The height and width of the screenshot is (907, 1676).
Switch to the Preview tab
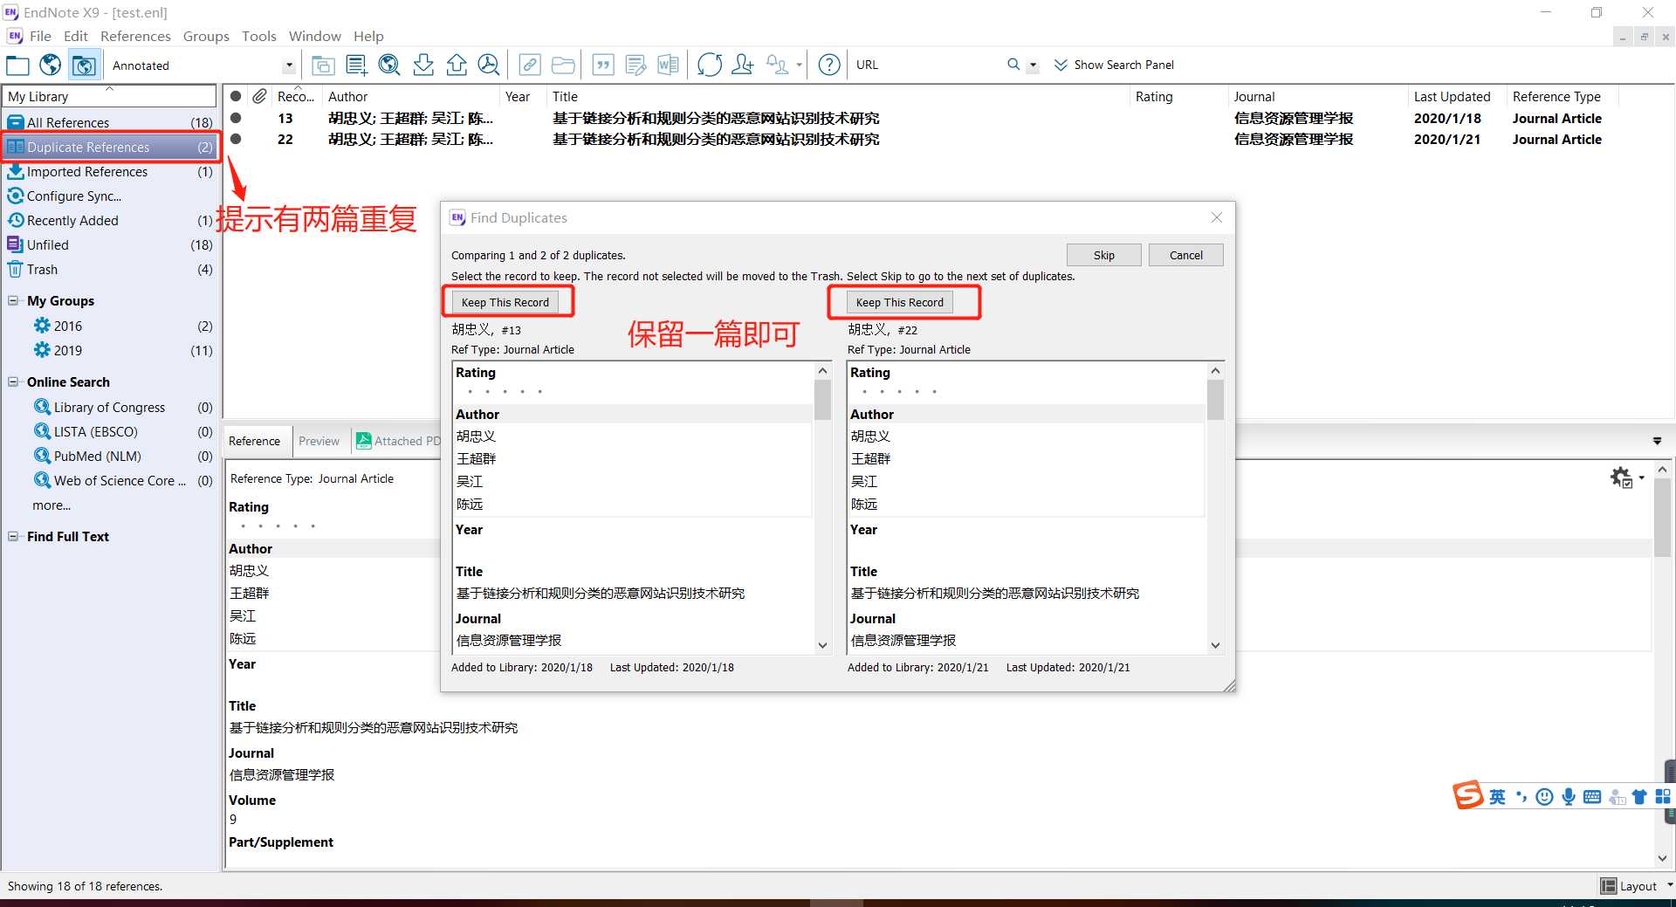[x=319, y=441]
